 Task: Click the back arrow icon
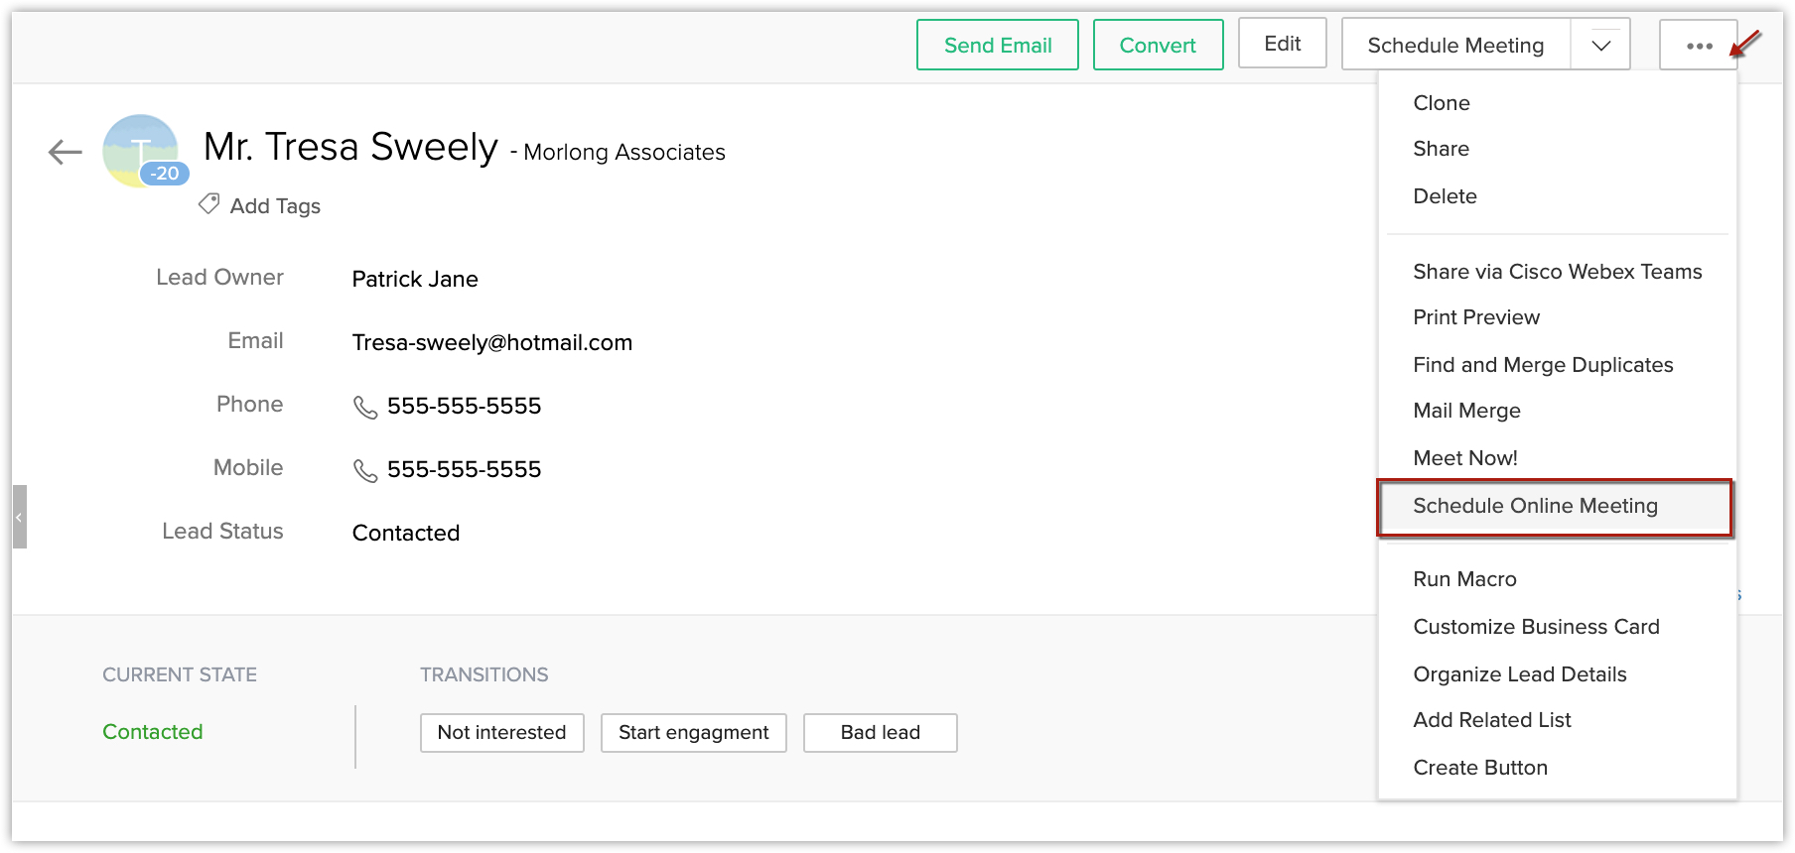(x=66, y=152)
